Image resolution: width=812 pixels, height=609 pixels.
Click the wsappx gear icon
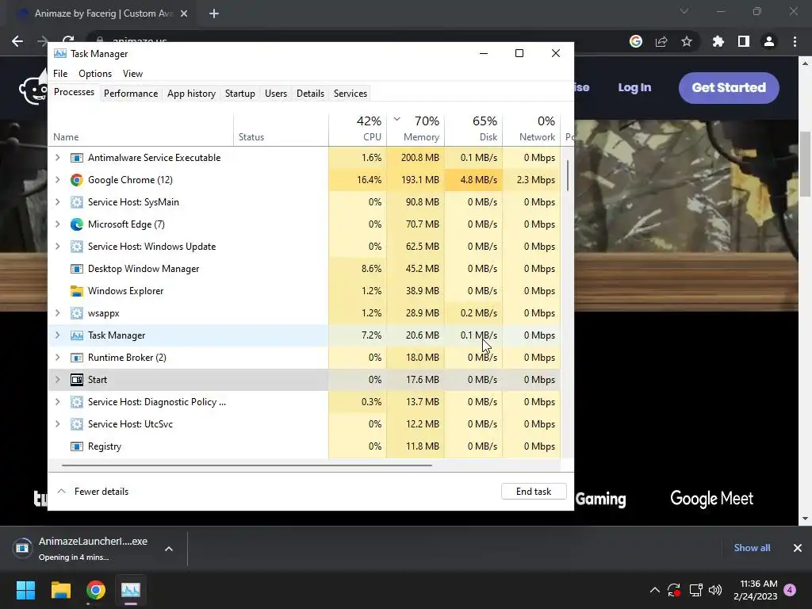point(77,313)
